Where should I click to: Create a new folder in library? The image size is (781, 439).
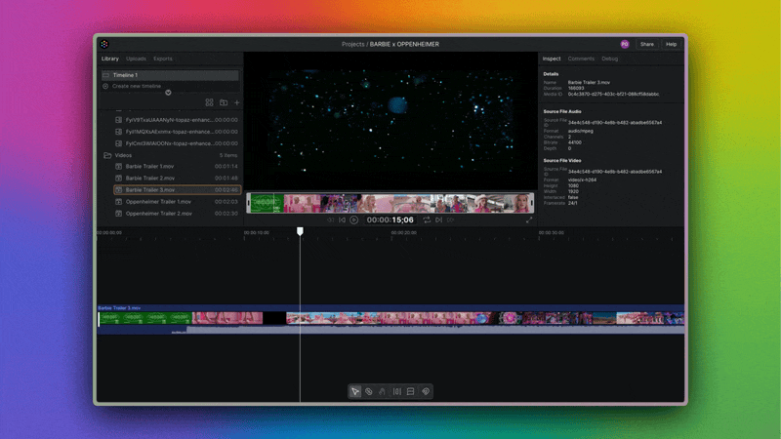pyautogui.click(x=224, y=102)
